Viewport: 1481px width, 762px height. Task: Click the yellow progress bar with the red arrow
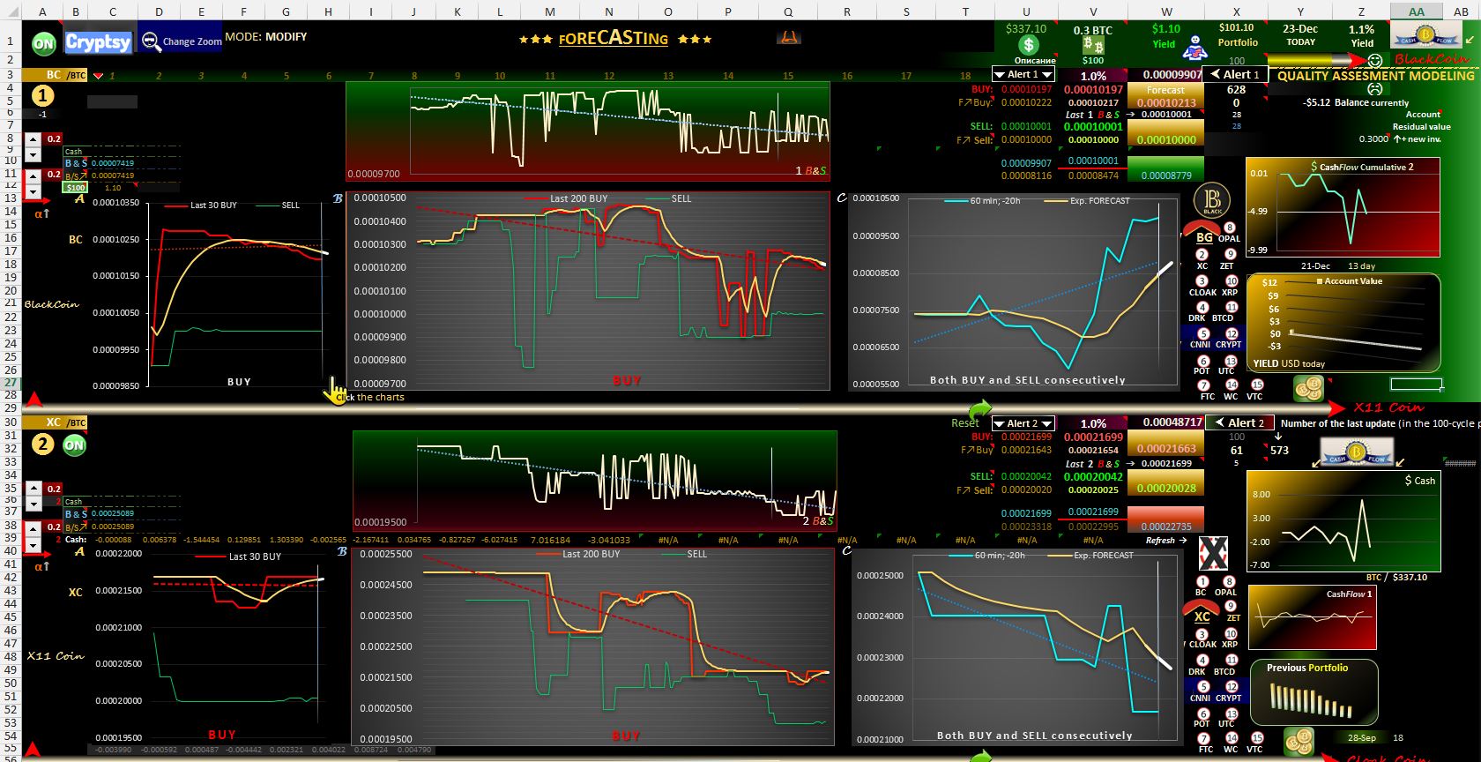pos(1319,60)
